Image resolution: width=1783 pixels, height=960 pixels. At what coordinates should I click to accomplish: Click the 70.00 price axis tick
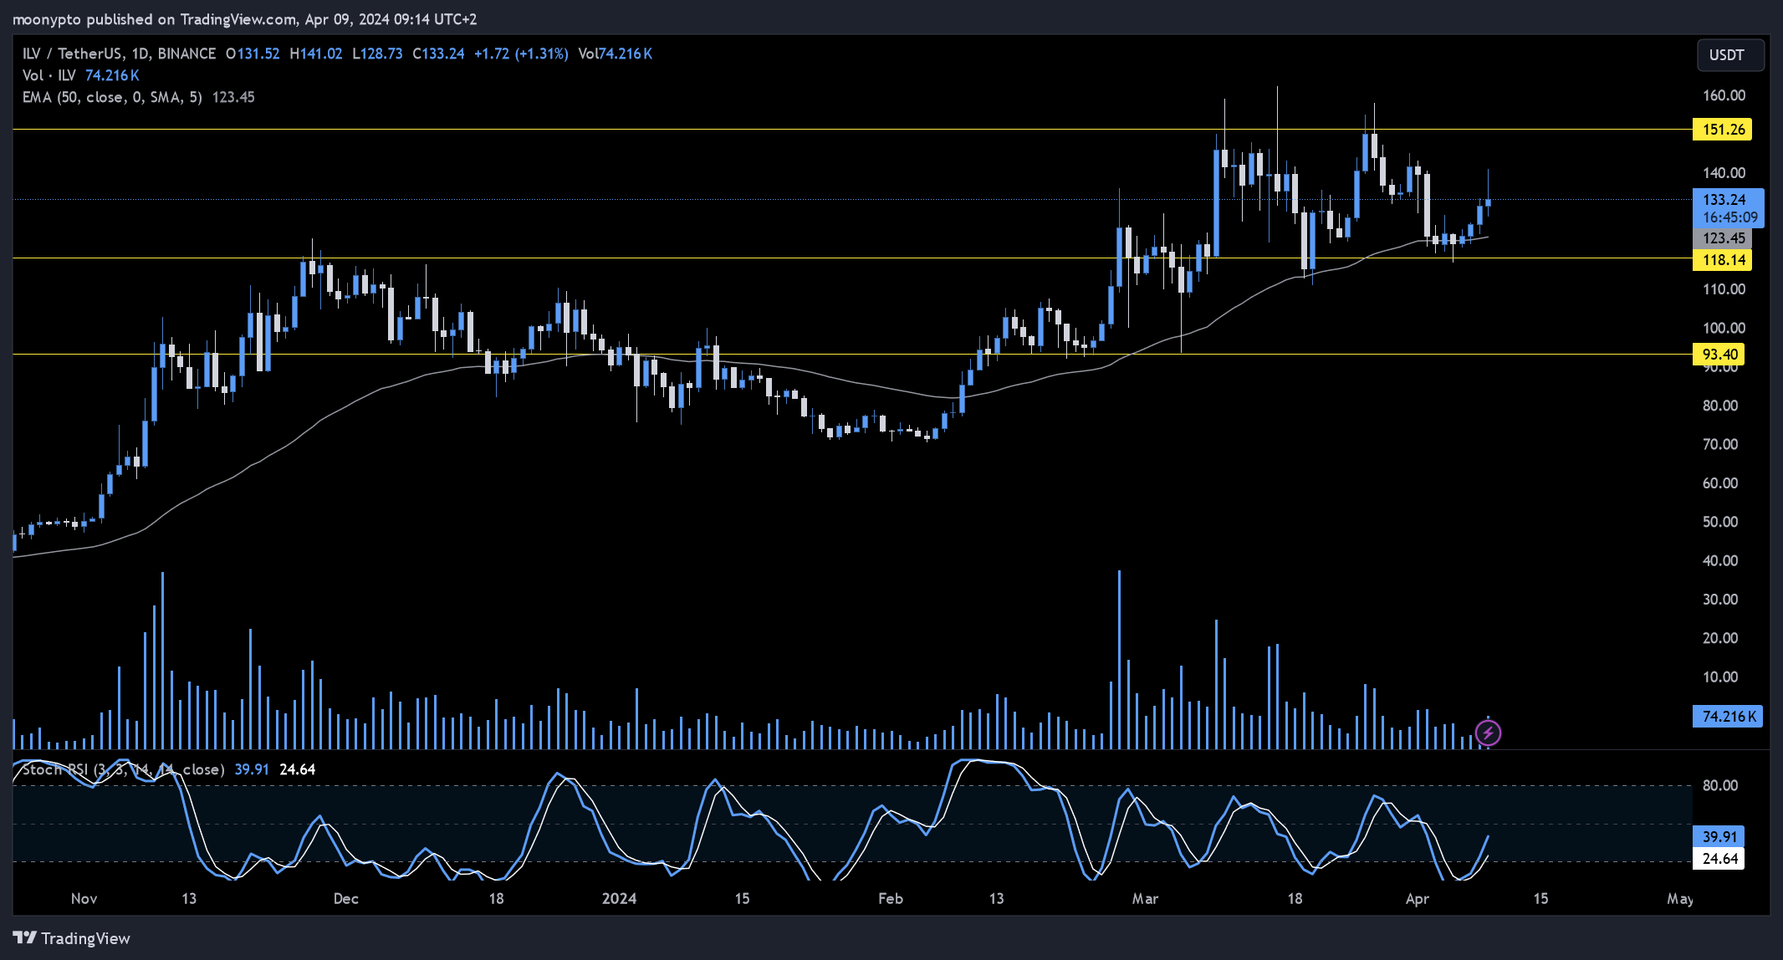(x=1720, y=444)
